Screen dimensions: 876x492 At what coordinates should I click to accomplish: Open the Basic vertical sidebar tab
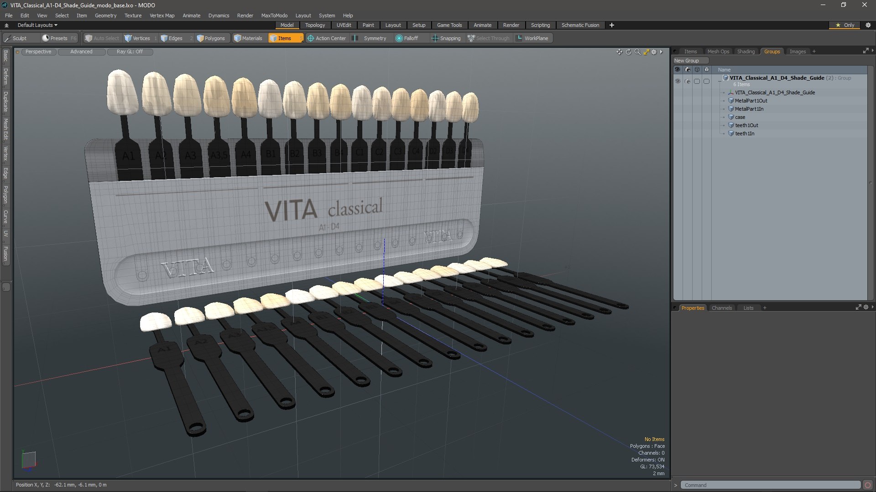(6, 56)
